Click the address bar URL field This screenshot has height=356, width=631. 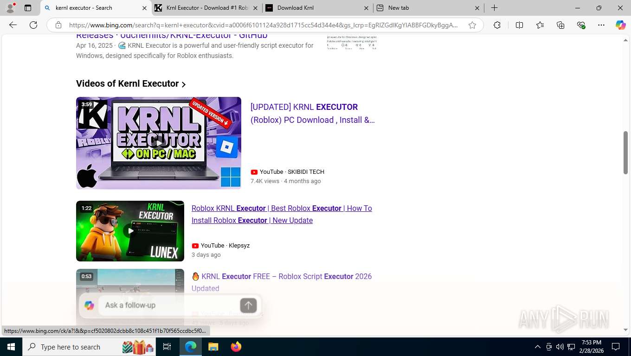(264, 25)
